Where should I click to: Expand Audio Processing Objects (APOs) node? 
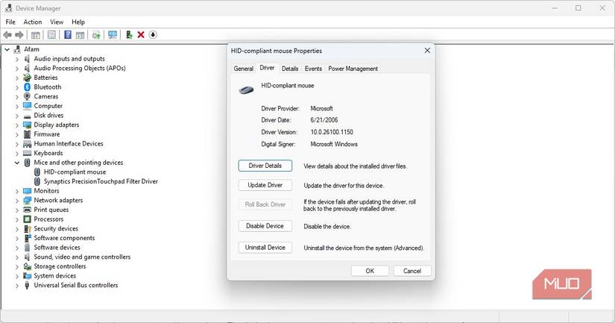(17, 69)
